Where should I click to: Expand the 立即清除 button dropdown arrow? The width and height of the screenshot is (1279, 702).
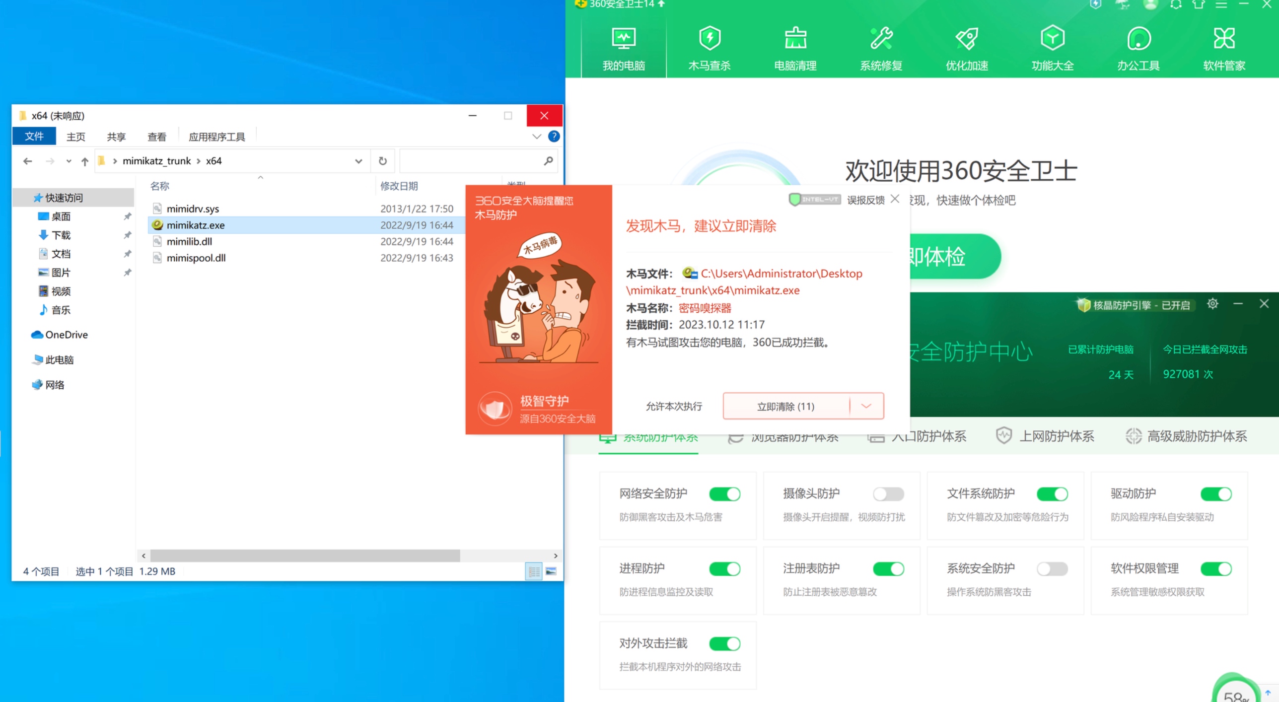point(866,406)
